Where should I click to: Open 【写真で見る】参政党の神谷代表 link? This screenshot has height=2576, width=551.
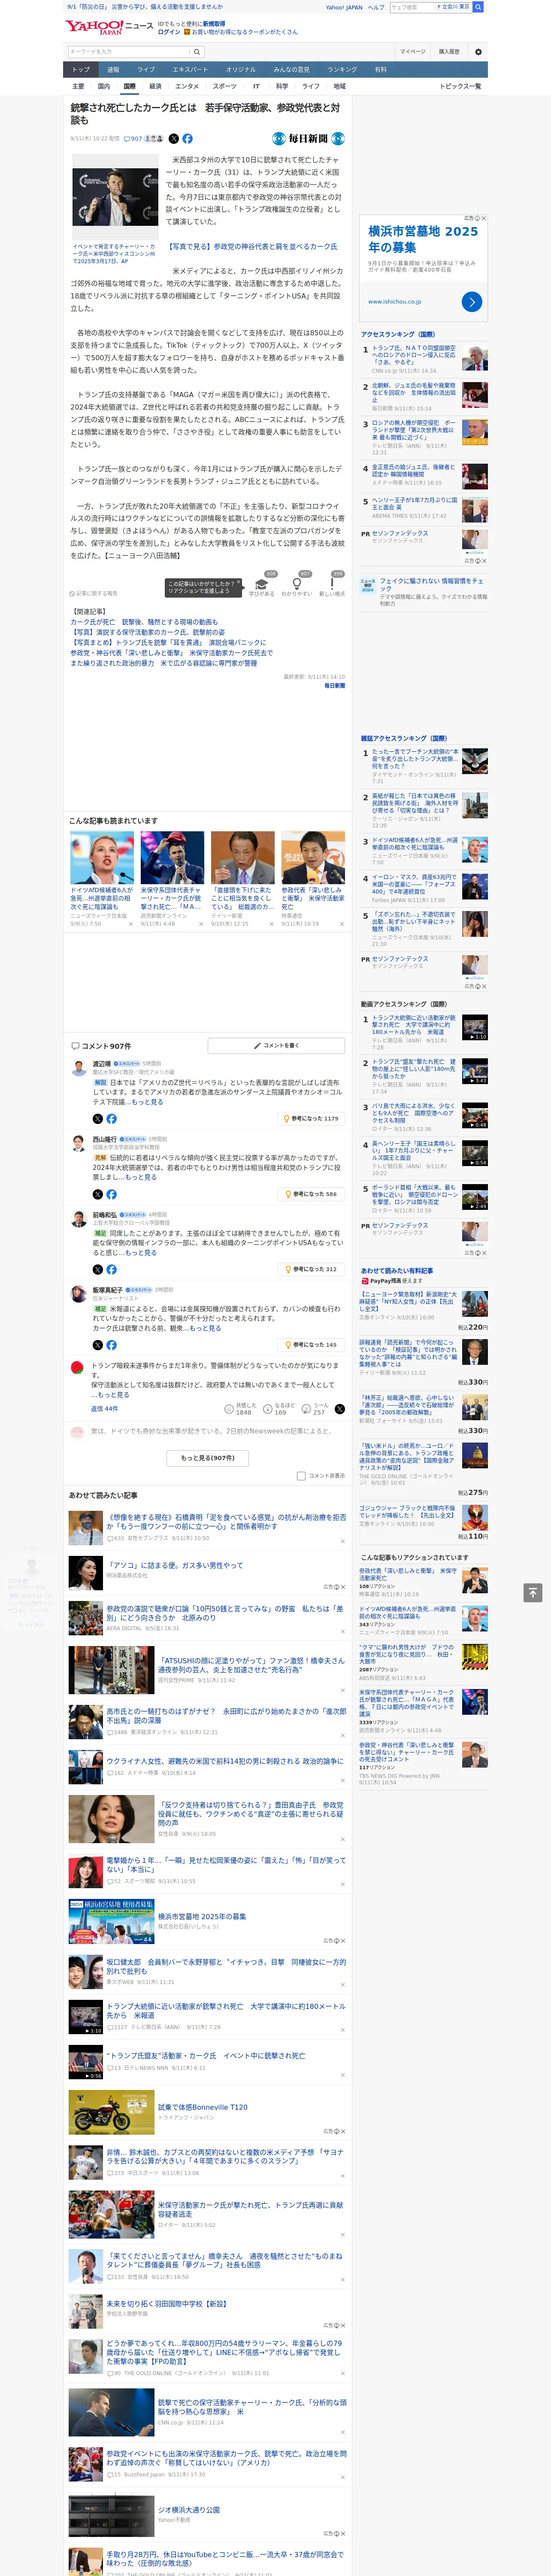coord(251,247)
